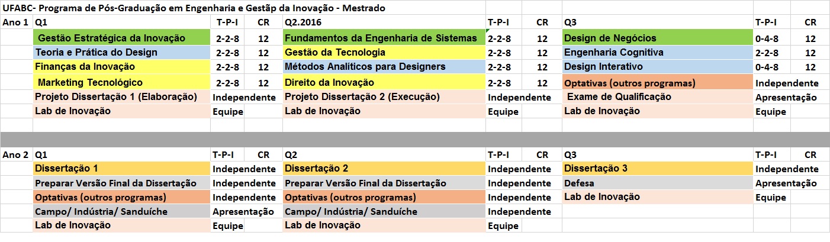Screen dimensions: 830x242
Task: Click the Marketing Tecnológico cell
Action: click(x=122, y=82)
